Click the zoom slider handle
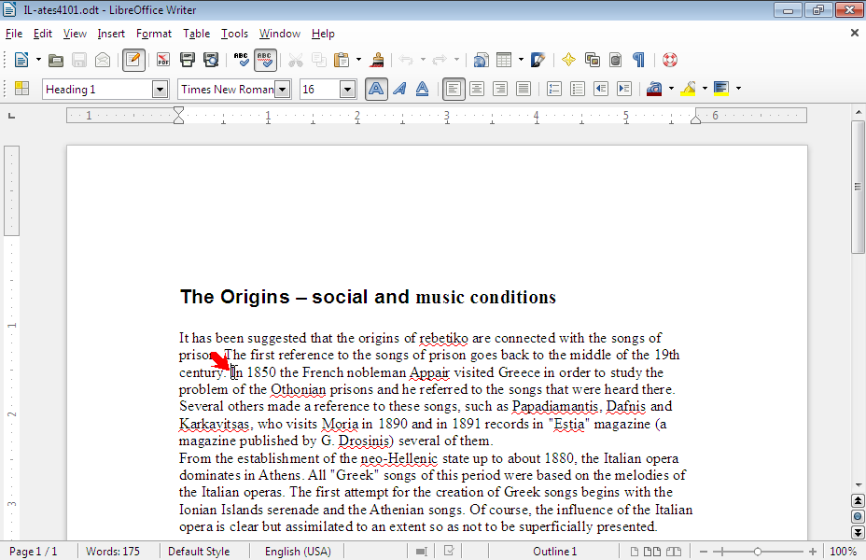Screen dimensions: 866x560 tap(757, 552)
